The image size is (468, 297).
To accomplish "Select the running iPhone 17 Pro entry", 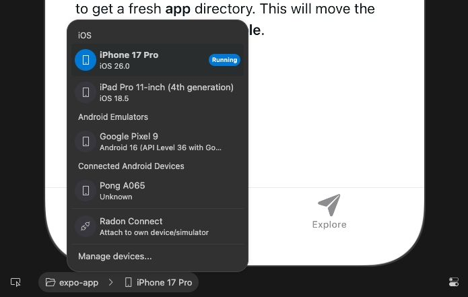I will tap(158, 60).
